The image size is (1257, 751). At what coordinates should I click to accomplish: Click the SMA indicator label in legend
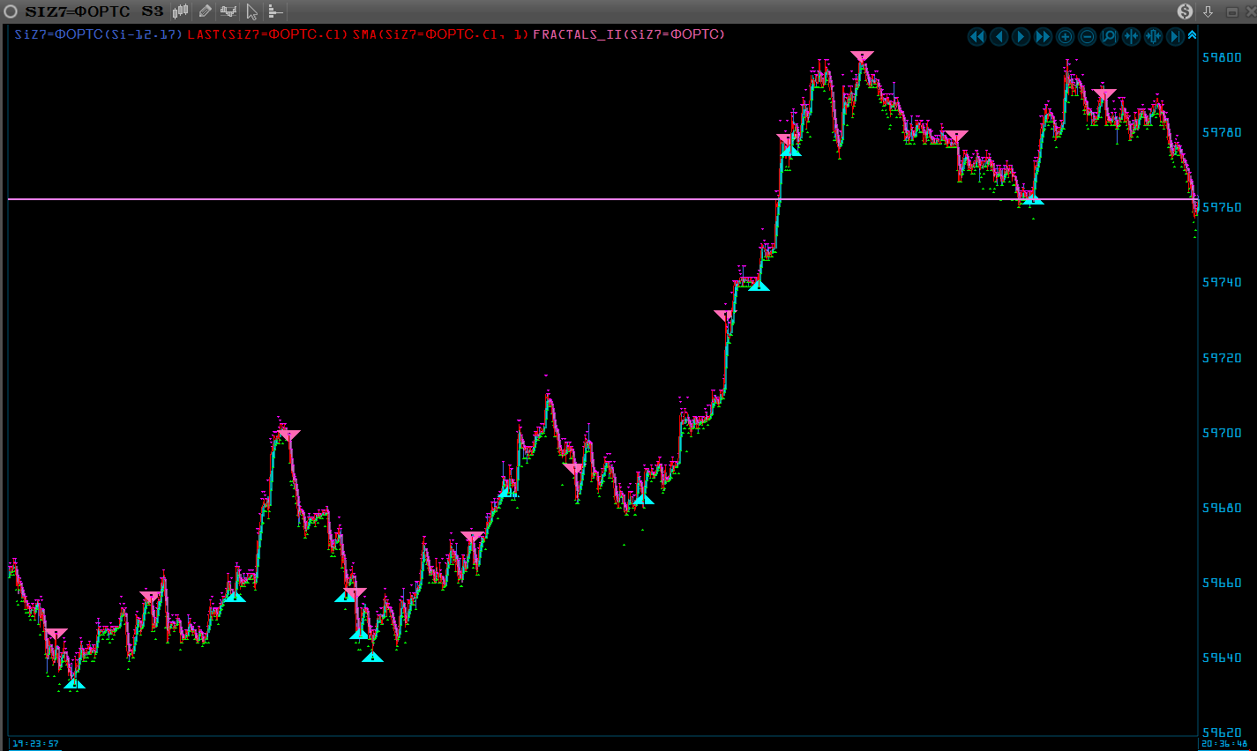click(x=440, y=34)
